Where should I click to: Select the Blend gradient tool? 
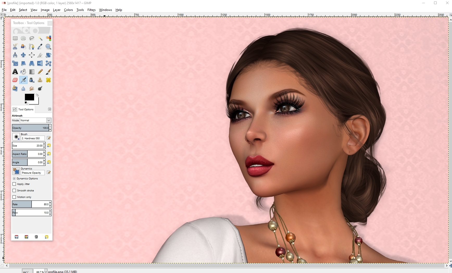pos(32,72)
